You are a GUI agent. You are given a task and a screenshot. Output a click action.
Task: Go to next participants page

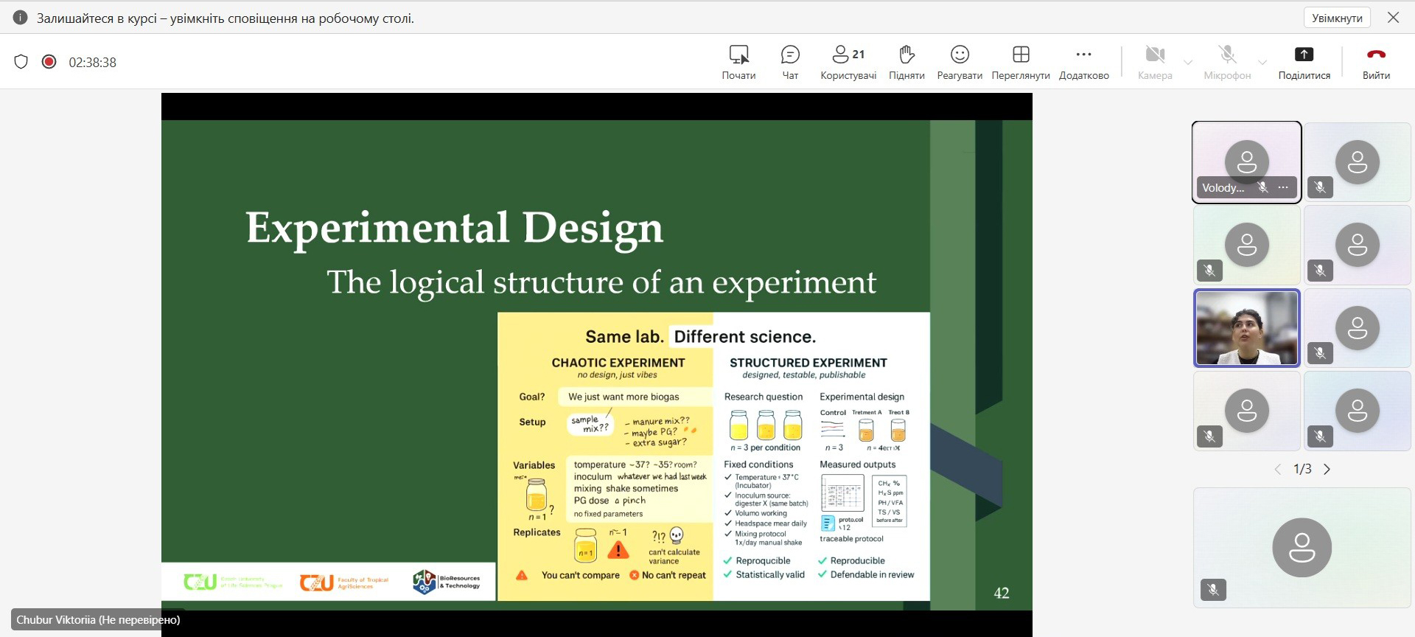pyautogui.click(x=1327, y=470)
